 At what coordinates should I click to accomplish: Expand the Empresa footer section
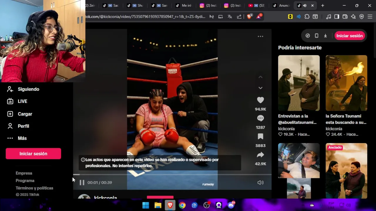[24, 173]
